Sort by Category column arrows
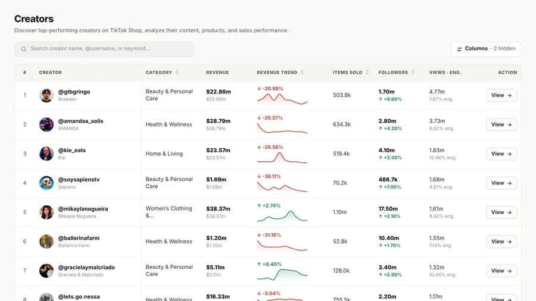This screenshot has width=536, height=301. click(x=177, y=73)
